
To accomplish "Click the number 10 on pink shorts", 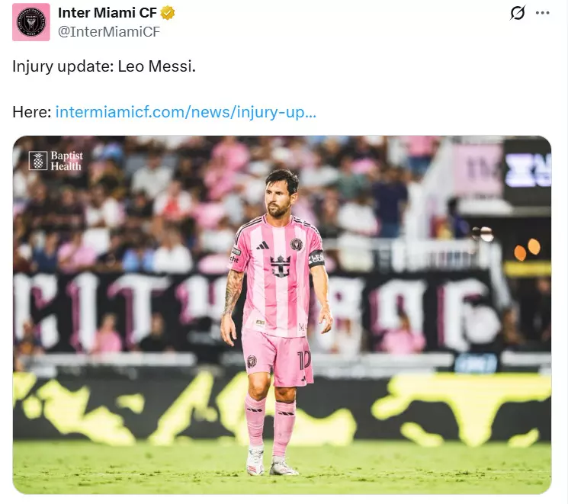I will click(304, 360).
